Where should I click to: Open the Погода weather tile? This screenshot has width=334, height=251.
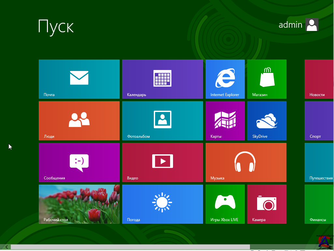click(x=162, y=204)
